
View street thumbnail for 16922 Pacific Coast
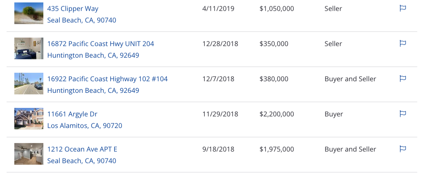click(29, 84)
